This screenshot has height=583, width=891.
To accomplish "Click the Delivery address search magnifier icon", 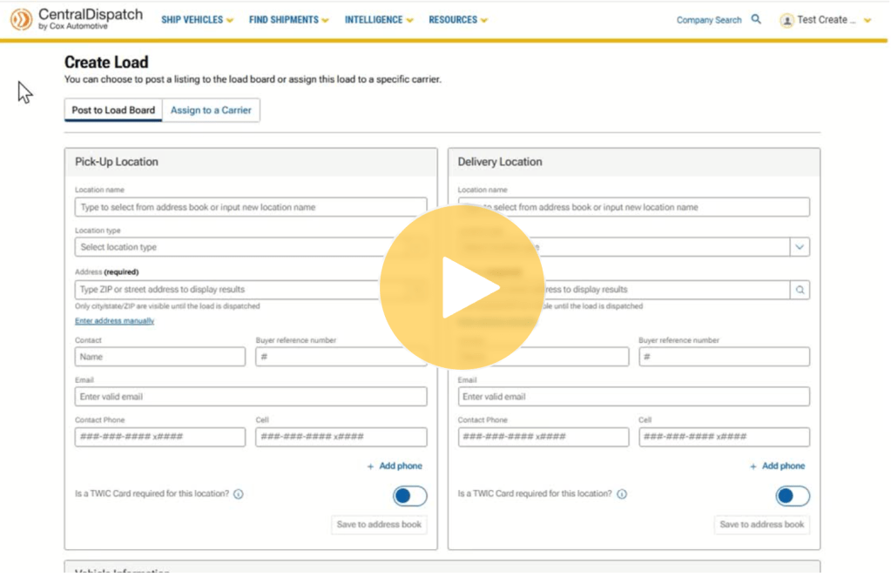I will pyautogui.click(x=800, y=290).
